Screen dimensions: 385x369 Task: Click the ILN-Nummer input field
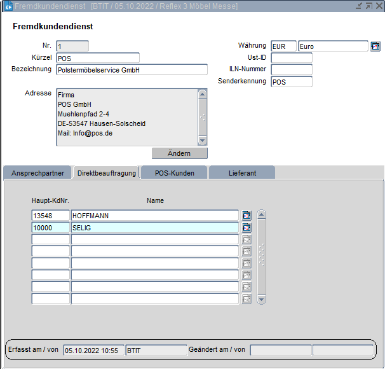tap(292, 69)
